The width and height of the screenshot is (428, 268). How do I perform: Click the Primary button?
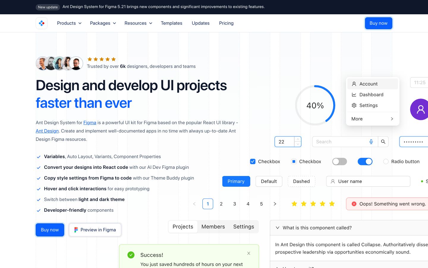(236, 181)
